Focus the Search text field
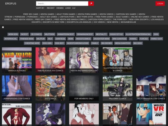This screenshot has width=168, height=126. (62, 3)
